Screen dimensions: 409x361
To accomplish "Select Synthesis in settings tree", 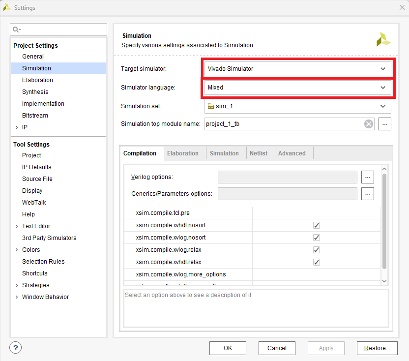I will click(35, 92).
